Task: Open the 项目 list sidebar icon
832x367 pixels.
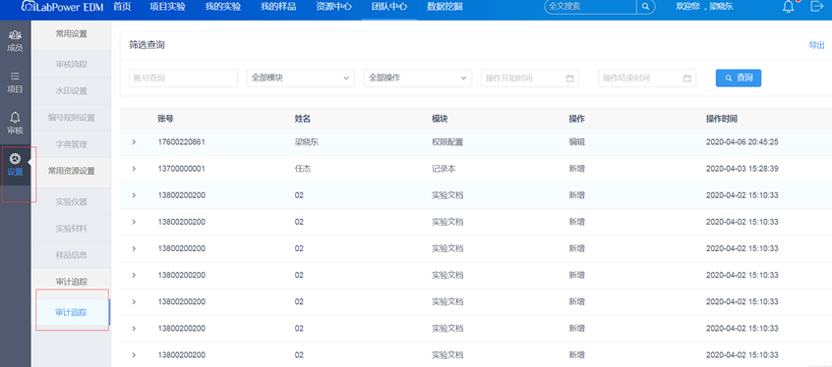Action: (16, 83)
